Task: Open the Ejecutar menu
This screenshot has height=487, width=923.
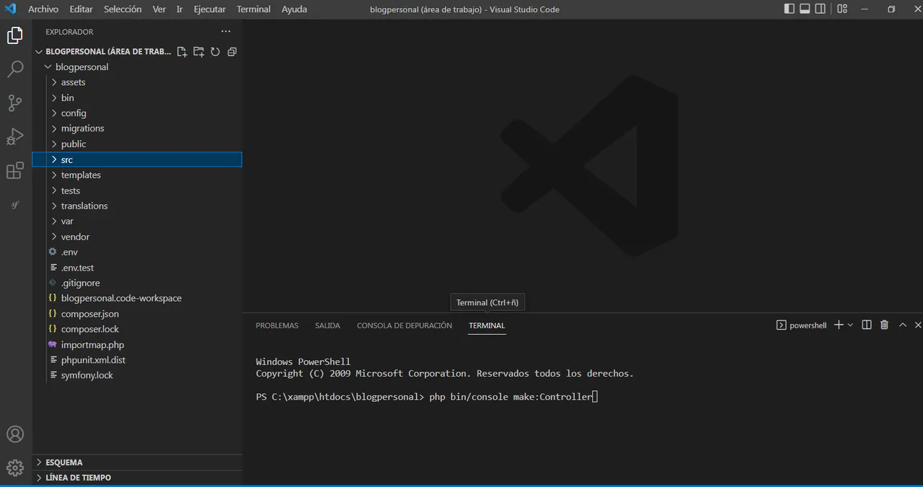Action: tap(210, 9)
